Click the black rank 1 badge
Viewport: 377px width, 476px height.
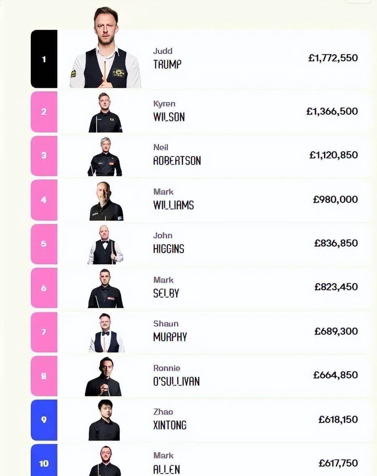(44, 59)
